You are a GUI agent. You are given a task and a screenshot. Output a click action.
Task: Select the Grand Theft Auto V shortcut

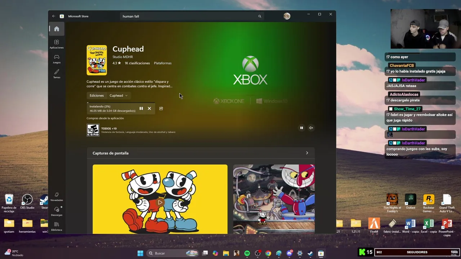click(447, 203)
